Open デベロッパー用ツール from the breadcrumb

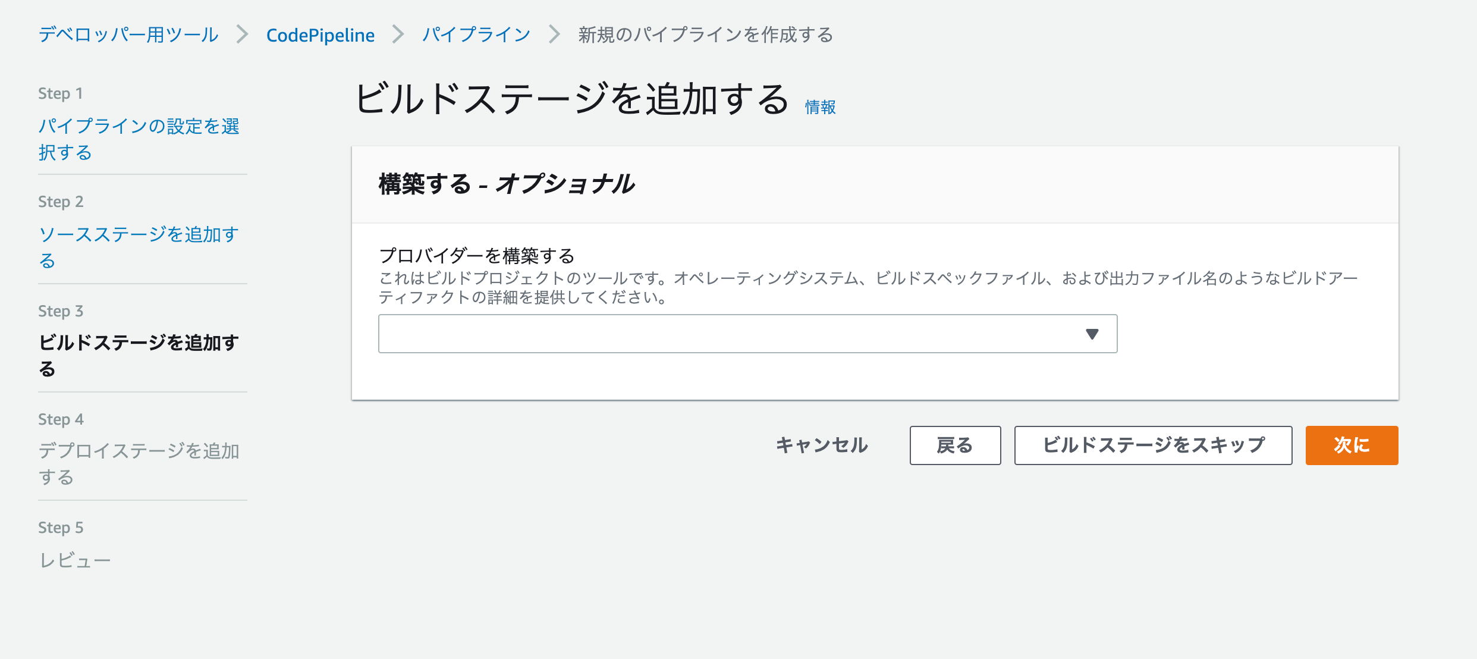point(127,34)
